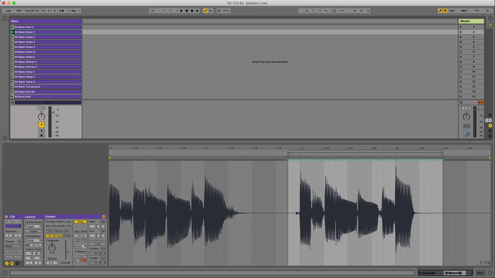Switch on MIDI map mode

click(x=464, y=11)
